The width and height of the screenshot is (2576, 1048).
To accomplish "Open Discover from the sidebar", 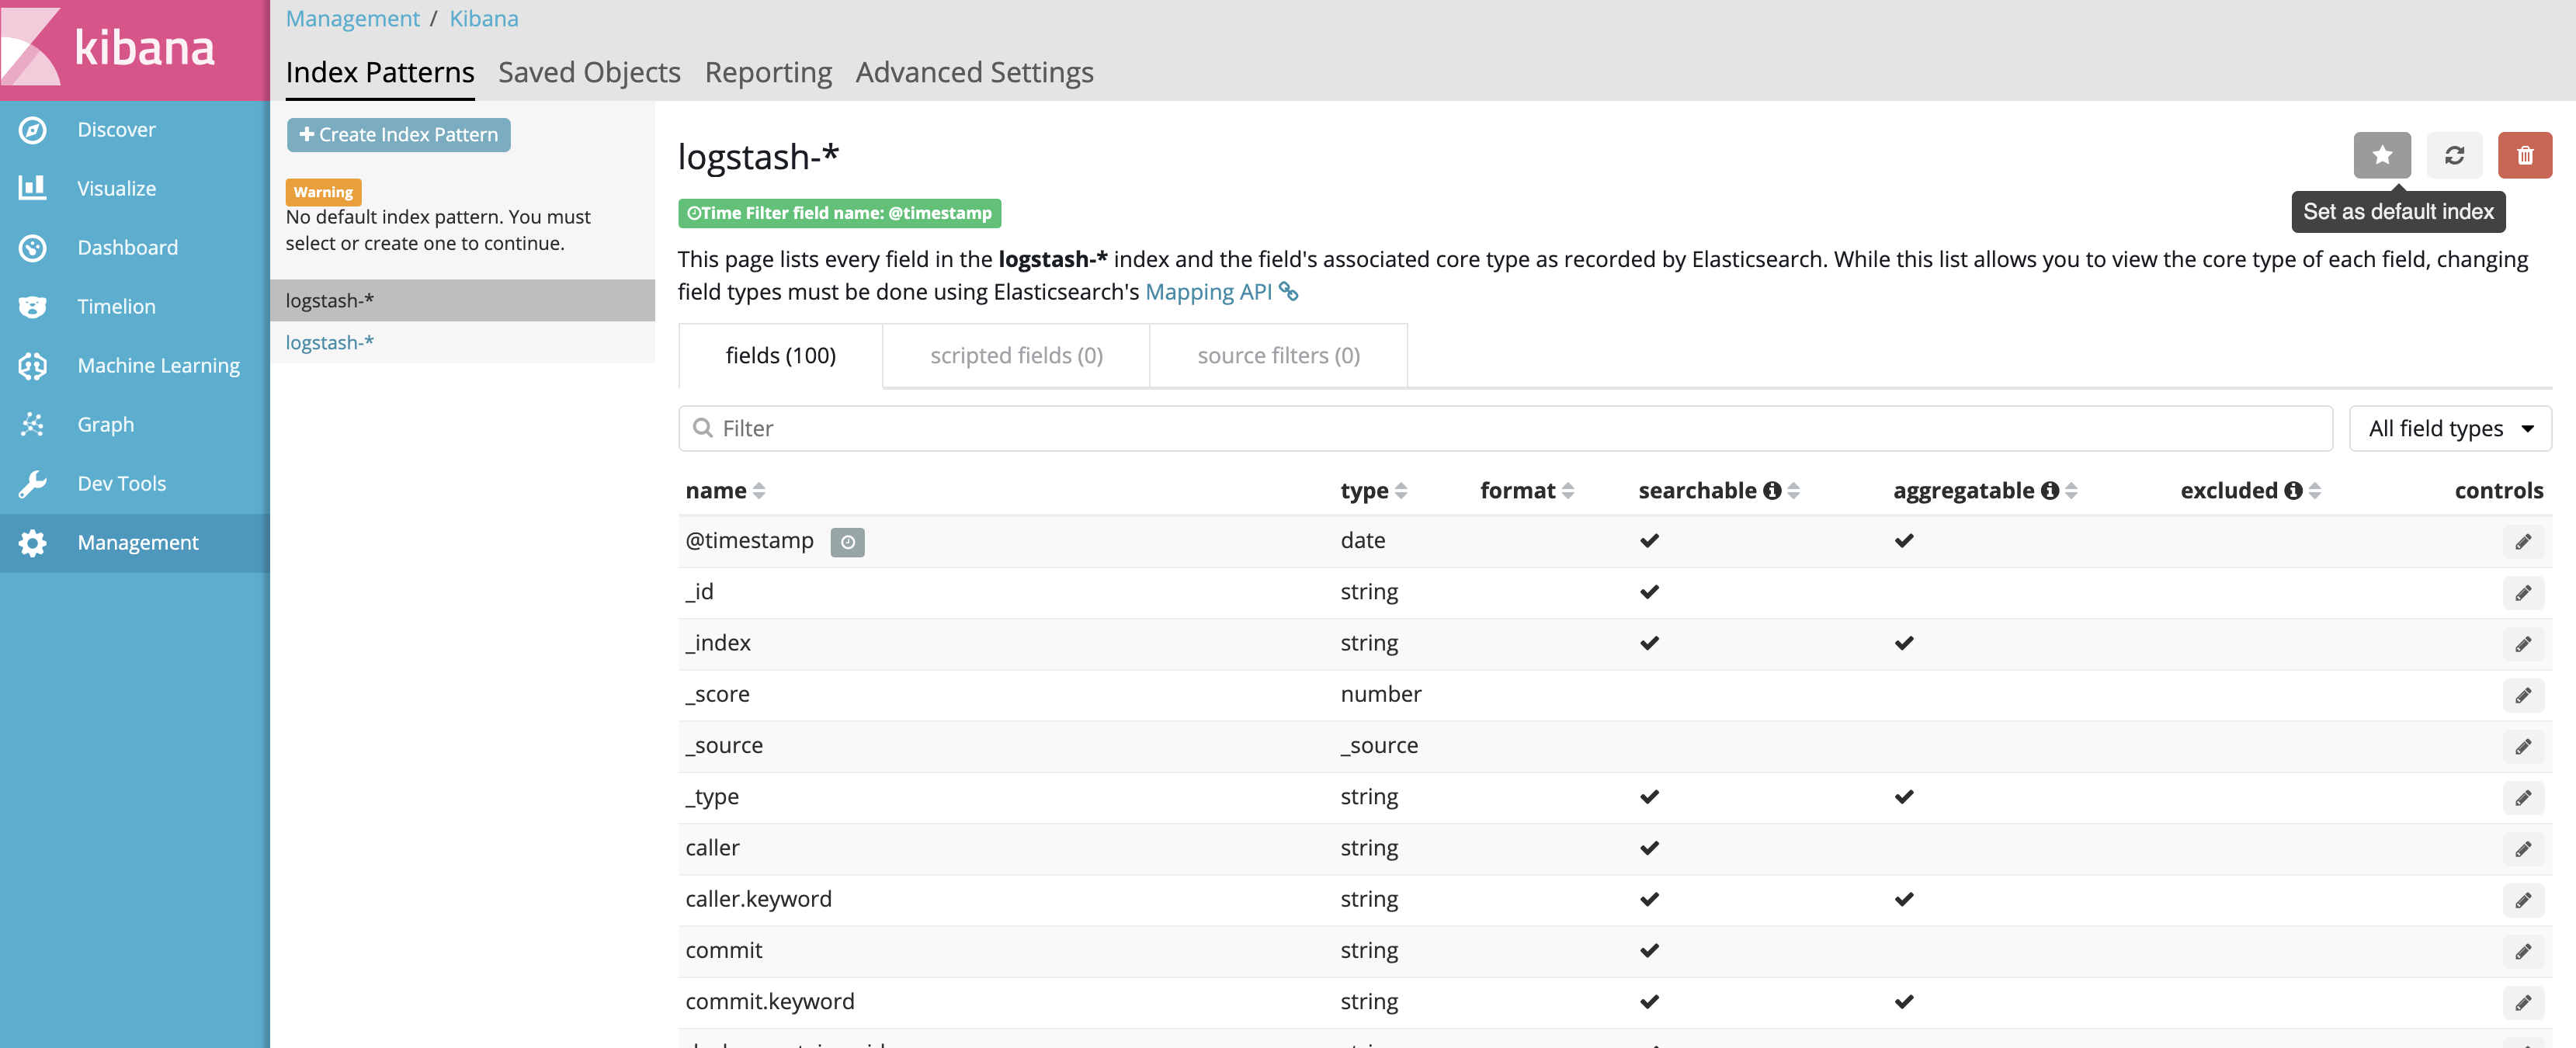I will (x=116, y=130).
